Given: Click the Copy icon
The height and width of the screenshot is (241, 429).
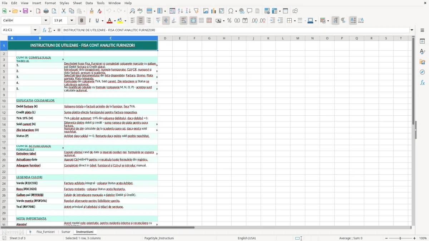Looking at the screenshot, I should [71, 11].
